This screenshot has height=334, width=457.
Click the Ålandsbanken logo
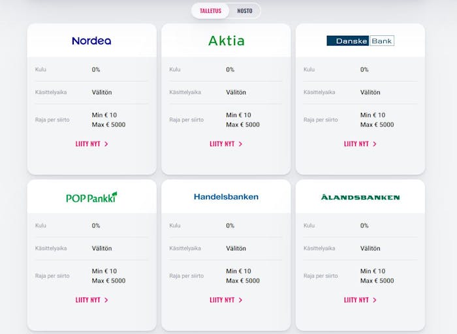[x=360, y=198]
